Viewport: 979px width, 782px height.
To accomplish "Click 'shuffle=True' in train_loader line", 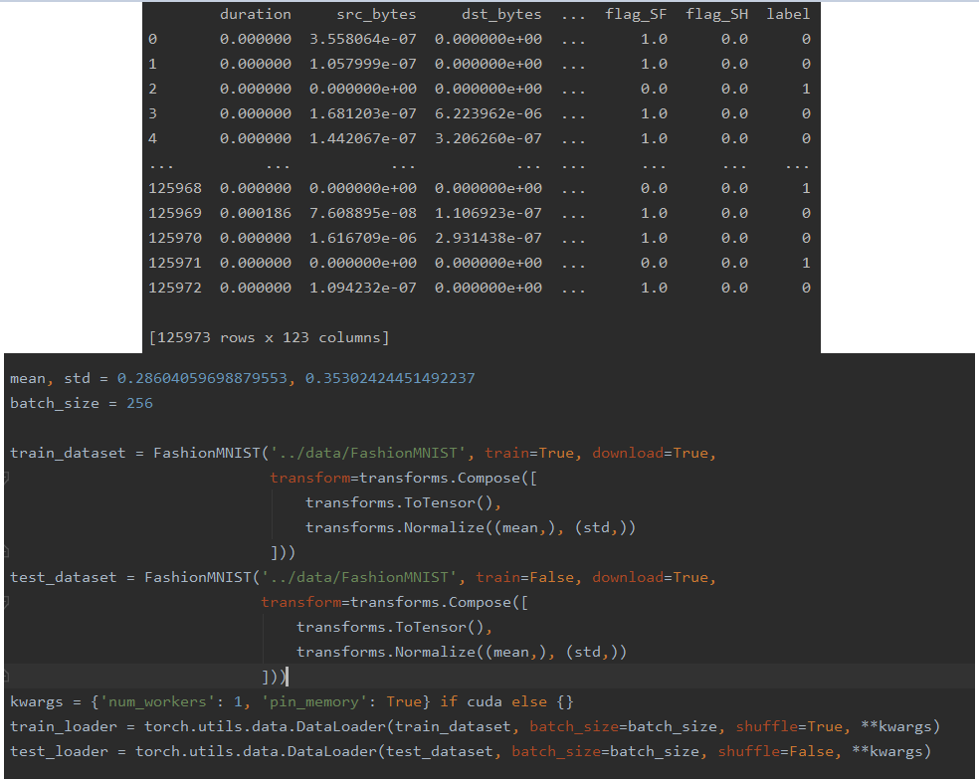I will (789, 727).
